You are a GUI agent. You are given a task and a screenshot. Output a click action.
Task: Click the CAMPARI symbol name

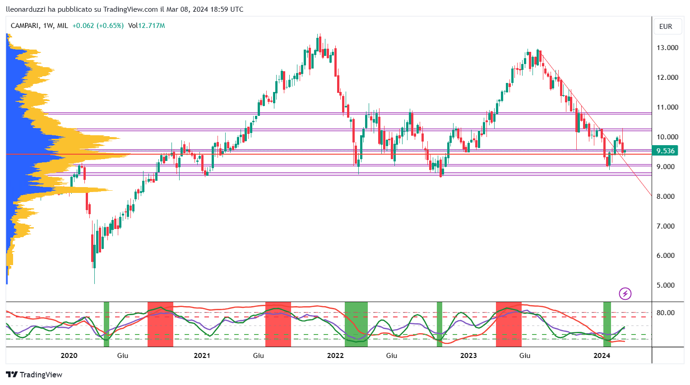point(24,26)
